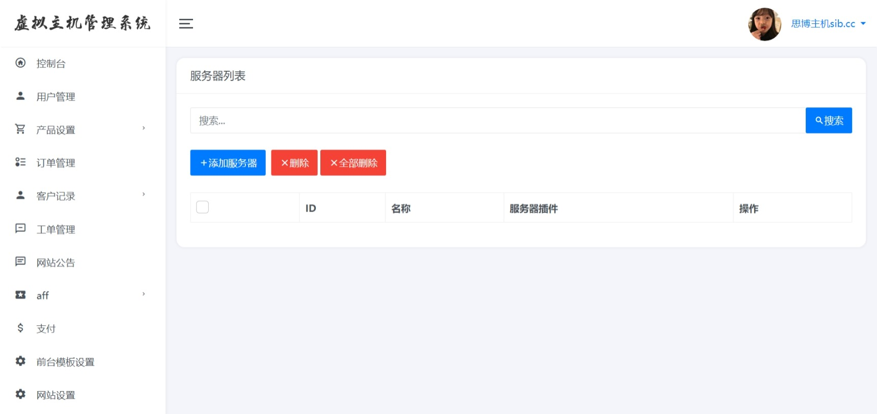Click the 控制台 dashboard icon
The image size is (877, 414).
[x=20, y=63]
